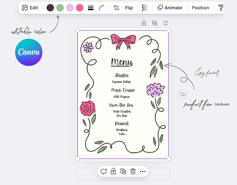This screenshot has width=237, height=185.
Task: Click the 'From the Sea' text
Action: (121, 105)
